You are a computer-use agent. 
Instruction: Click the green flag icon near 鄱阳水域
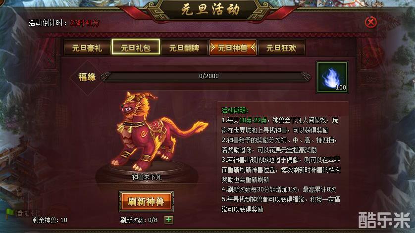[10, 213]
